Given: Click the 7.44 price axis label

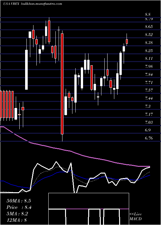Looking at the screenshot, I should [x=149, y=98].
